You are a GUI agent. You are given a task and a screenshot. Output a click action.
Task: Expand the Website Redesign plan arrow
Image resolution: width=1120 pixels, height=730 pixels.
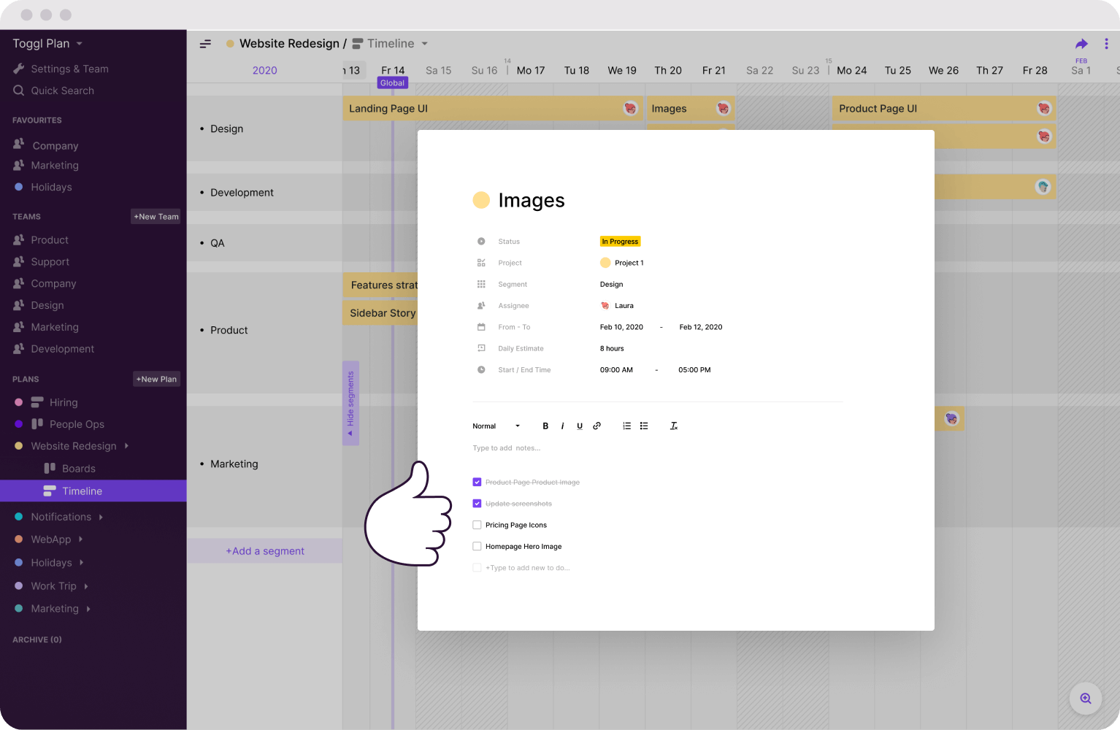click(126, 446)
